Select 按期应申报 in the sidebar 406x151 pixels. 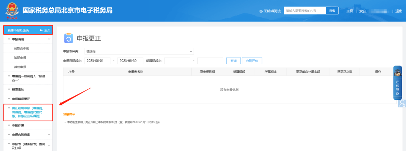click(x=21, y=48)
